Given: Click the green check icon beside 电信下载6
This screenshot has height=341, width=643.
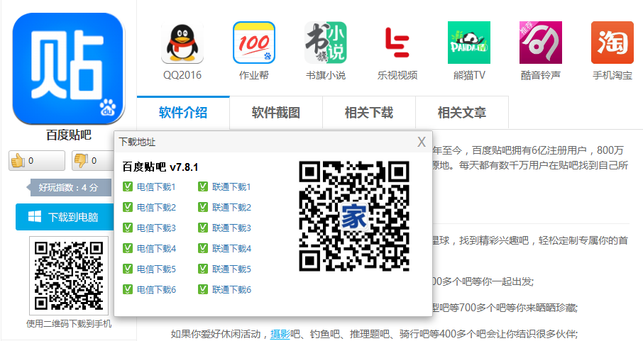Looking at the screenshot, I should pyautogui.click(x=128, y=289).
